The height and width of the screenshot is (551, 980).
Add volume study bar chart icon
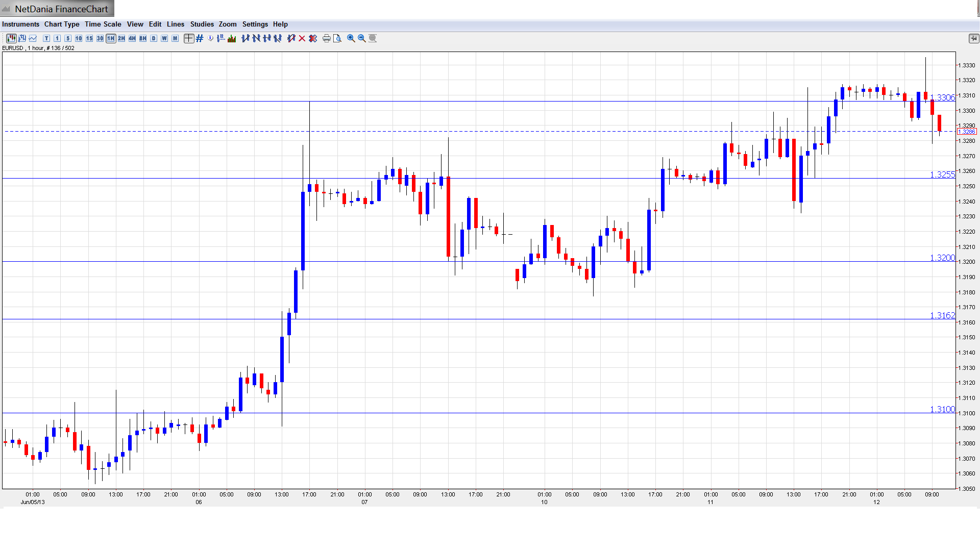point(232,38)
